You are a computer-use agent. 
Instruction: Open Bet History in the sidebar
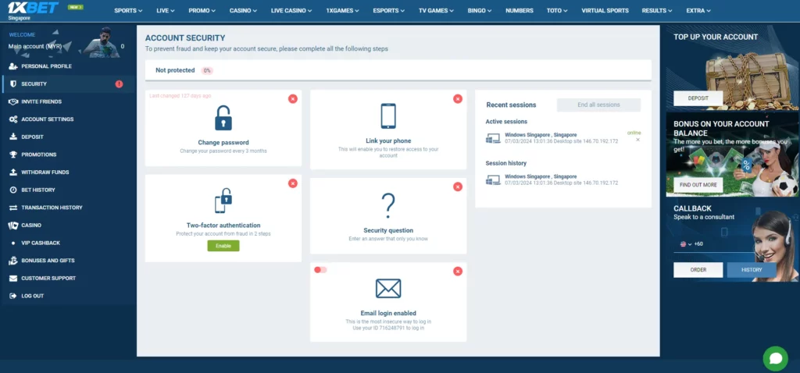tap(37, 190)
